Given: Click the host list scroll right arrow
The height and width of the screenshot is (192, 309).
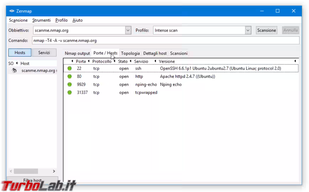Looking at the screenshot, I should point(54,171).
